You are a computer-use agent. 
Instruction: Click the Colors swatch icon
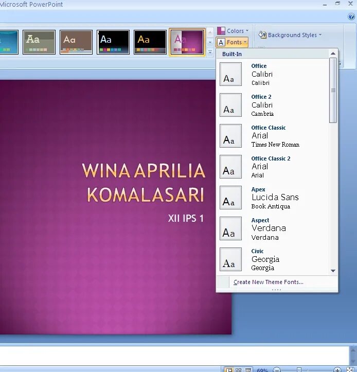(x=221, y=31)
